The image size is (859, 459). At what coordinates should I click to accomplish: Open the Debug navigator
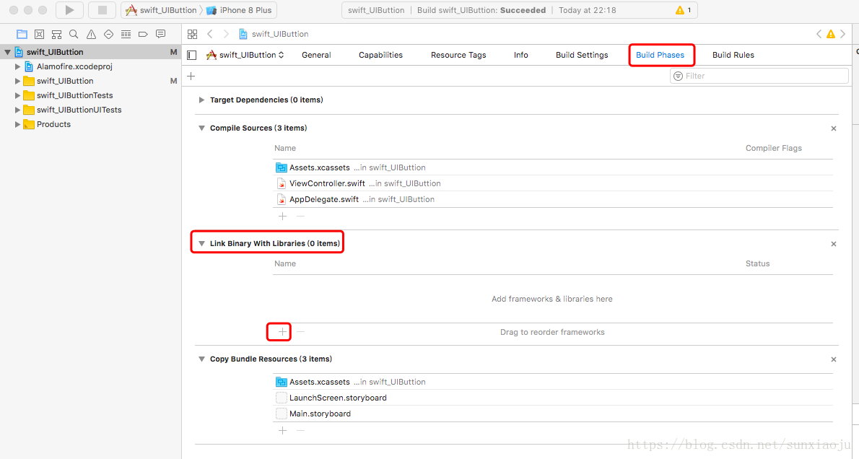[126, 34]
